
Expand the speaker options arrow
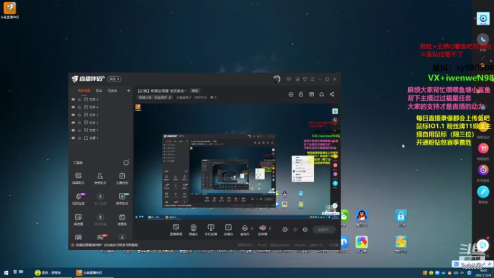coord(270,229)
